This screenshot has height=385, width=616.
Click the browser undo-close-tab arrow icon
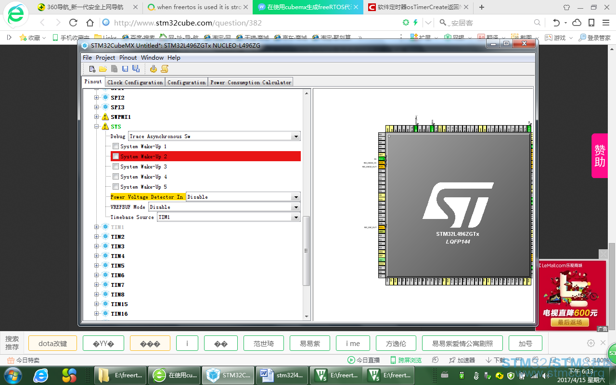[557, 23]
